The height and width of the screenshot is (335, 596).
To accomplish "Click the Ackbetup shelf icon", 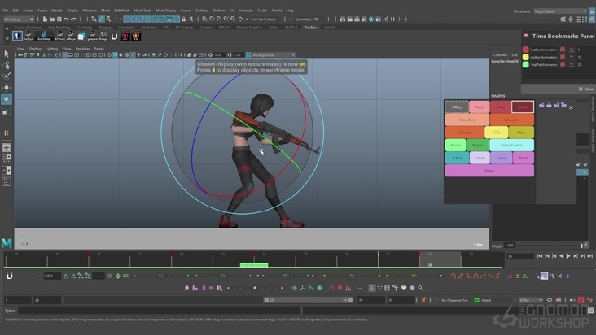I will [44, 37].
